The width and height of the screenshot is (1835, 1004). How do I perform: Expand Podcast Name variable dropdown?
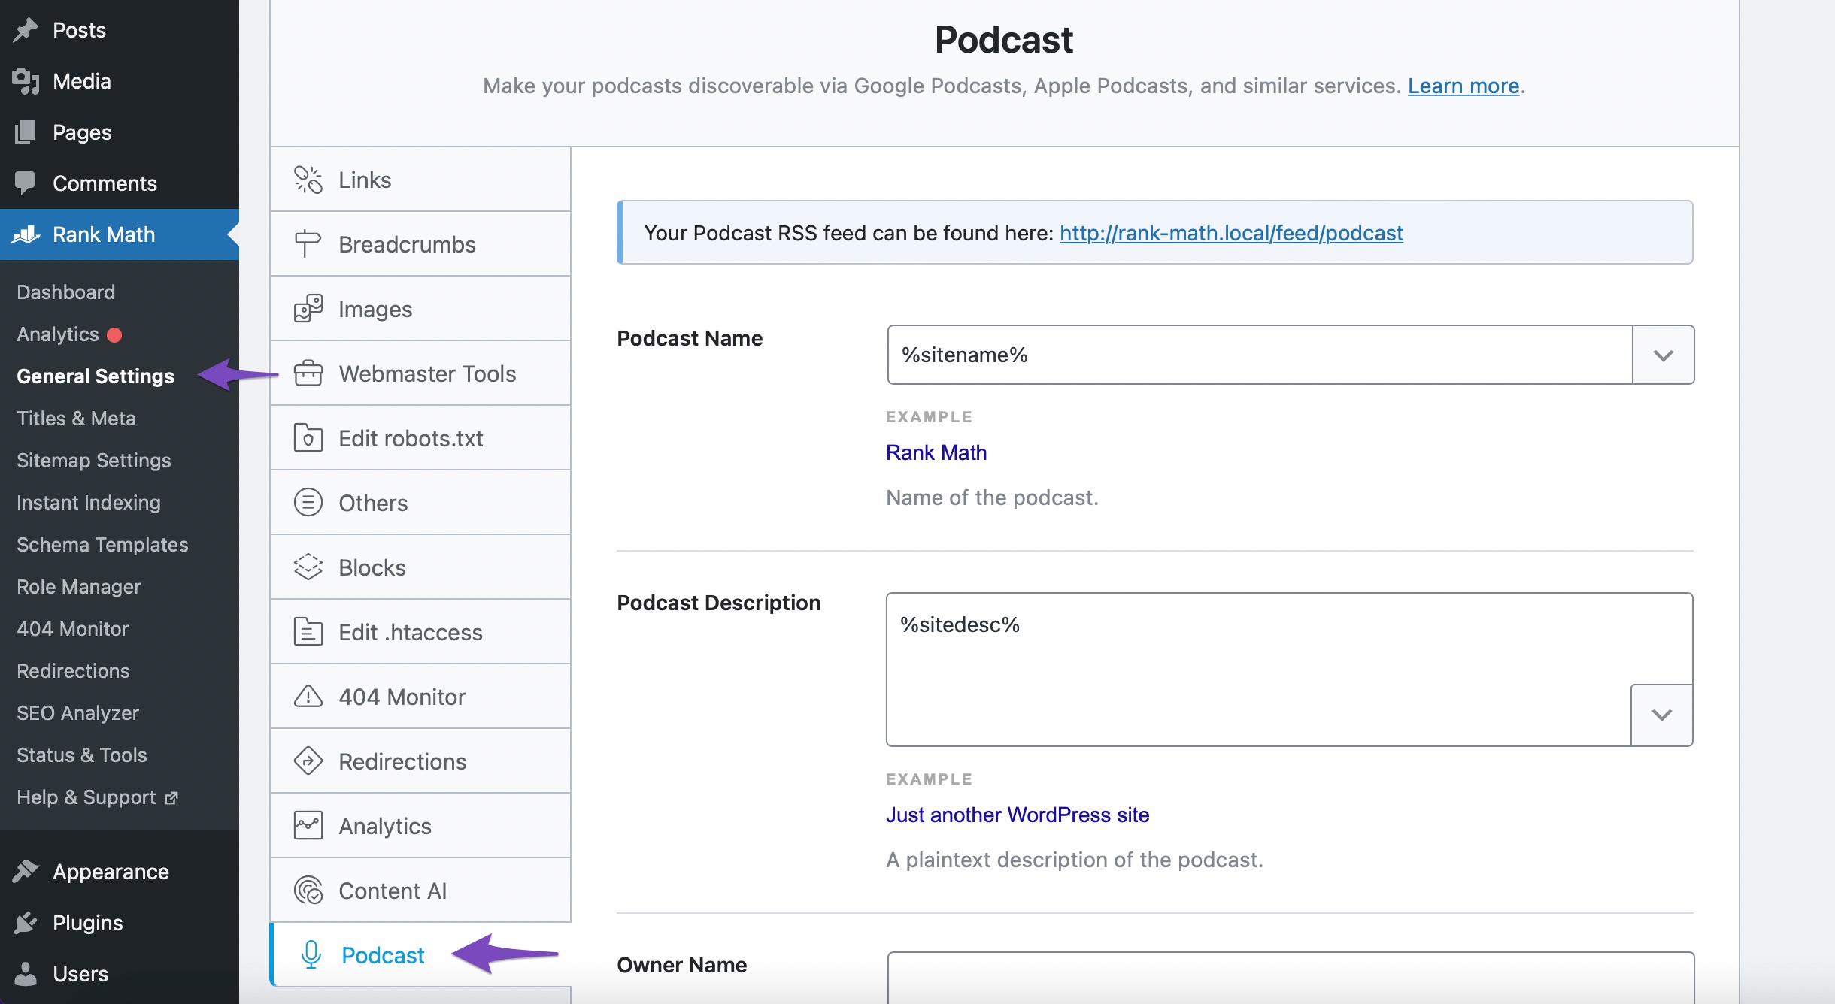(1663, 355)
